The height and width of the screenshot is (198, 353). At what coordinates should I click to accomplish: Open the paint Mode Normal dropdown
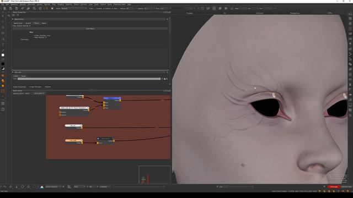pos(74,8)
